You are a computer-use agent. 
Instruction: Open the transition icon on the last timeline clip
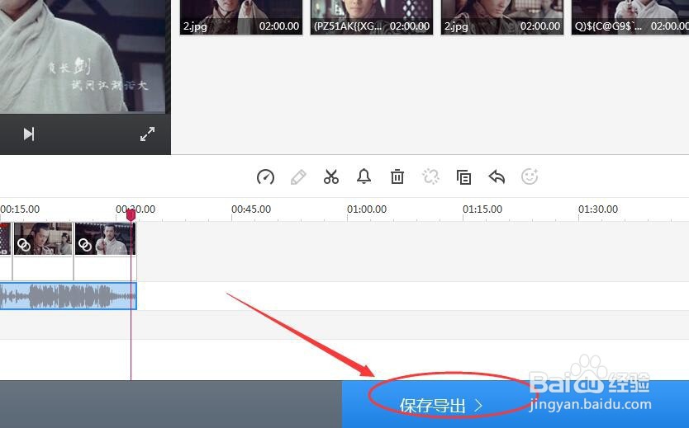[85, 245]
